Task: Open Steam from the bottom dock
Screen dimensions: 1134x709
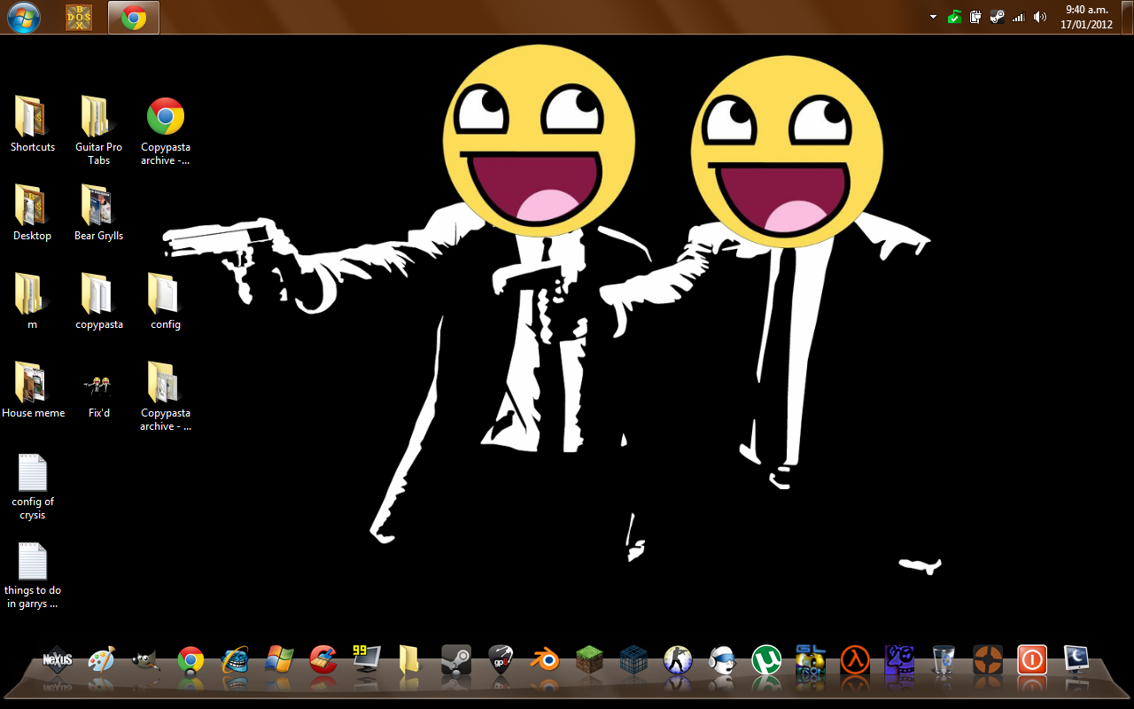Action: coord(455,659)
